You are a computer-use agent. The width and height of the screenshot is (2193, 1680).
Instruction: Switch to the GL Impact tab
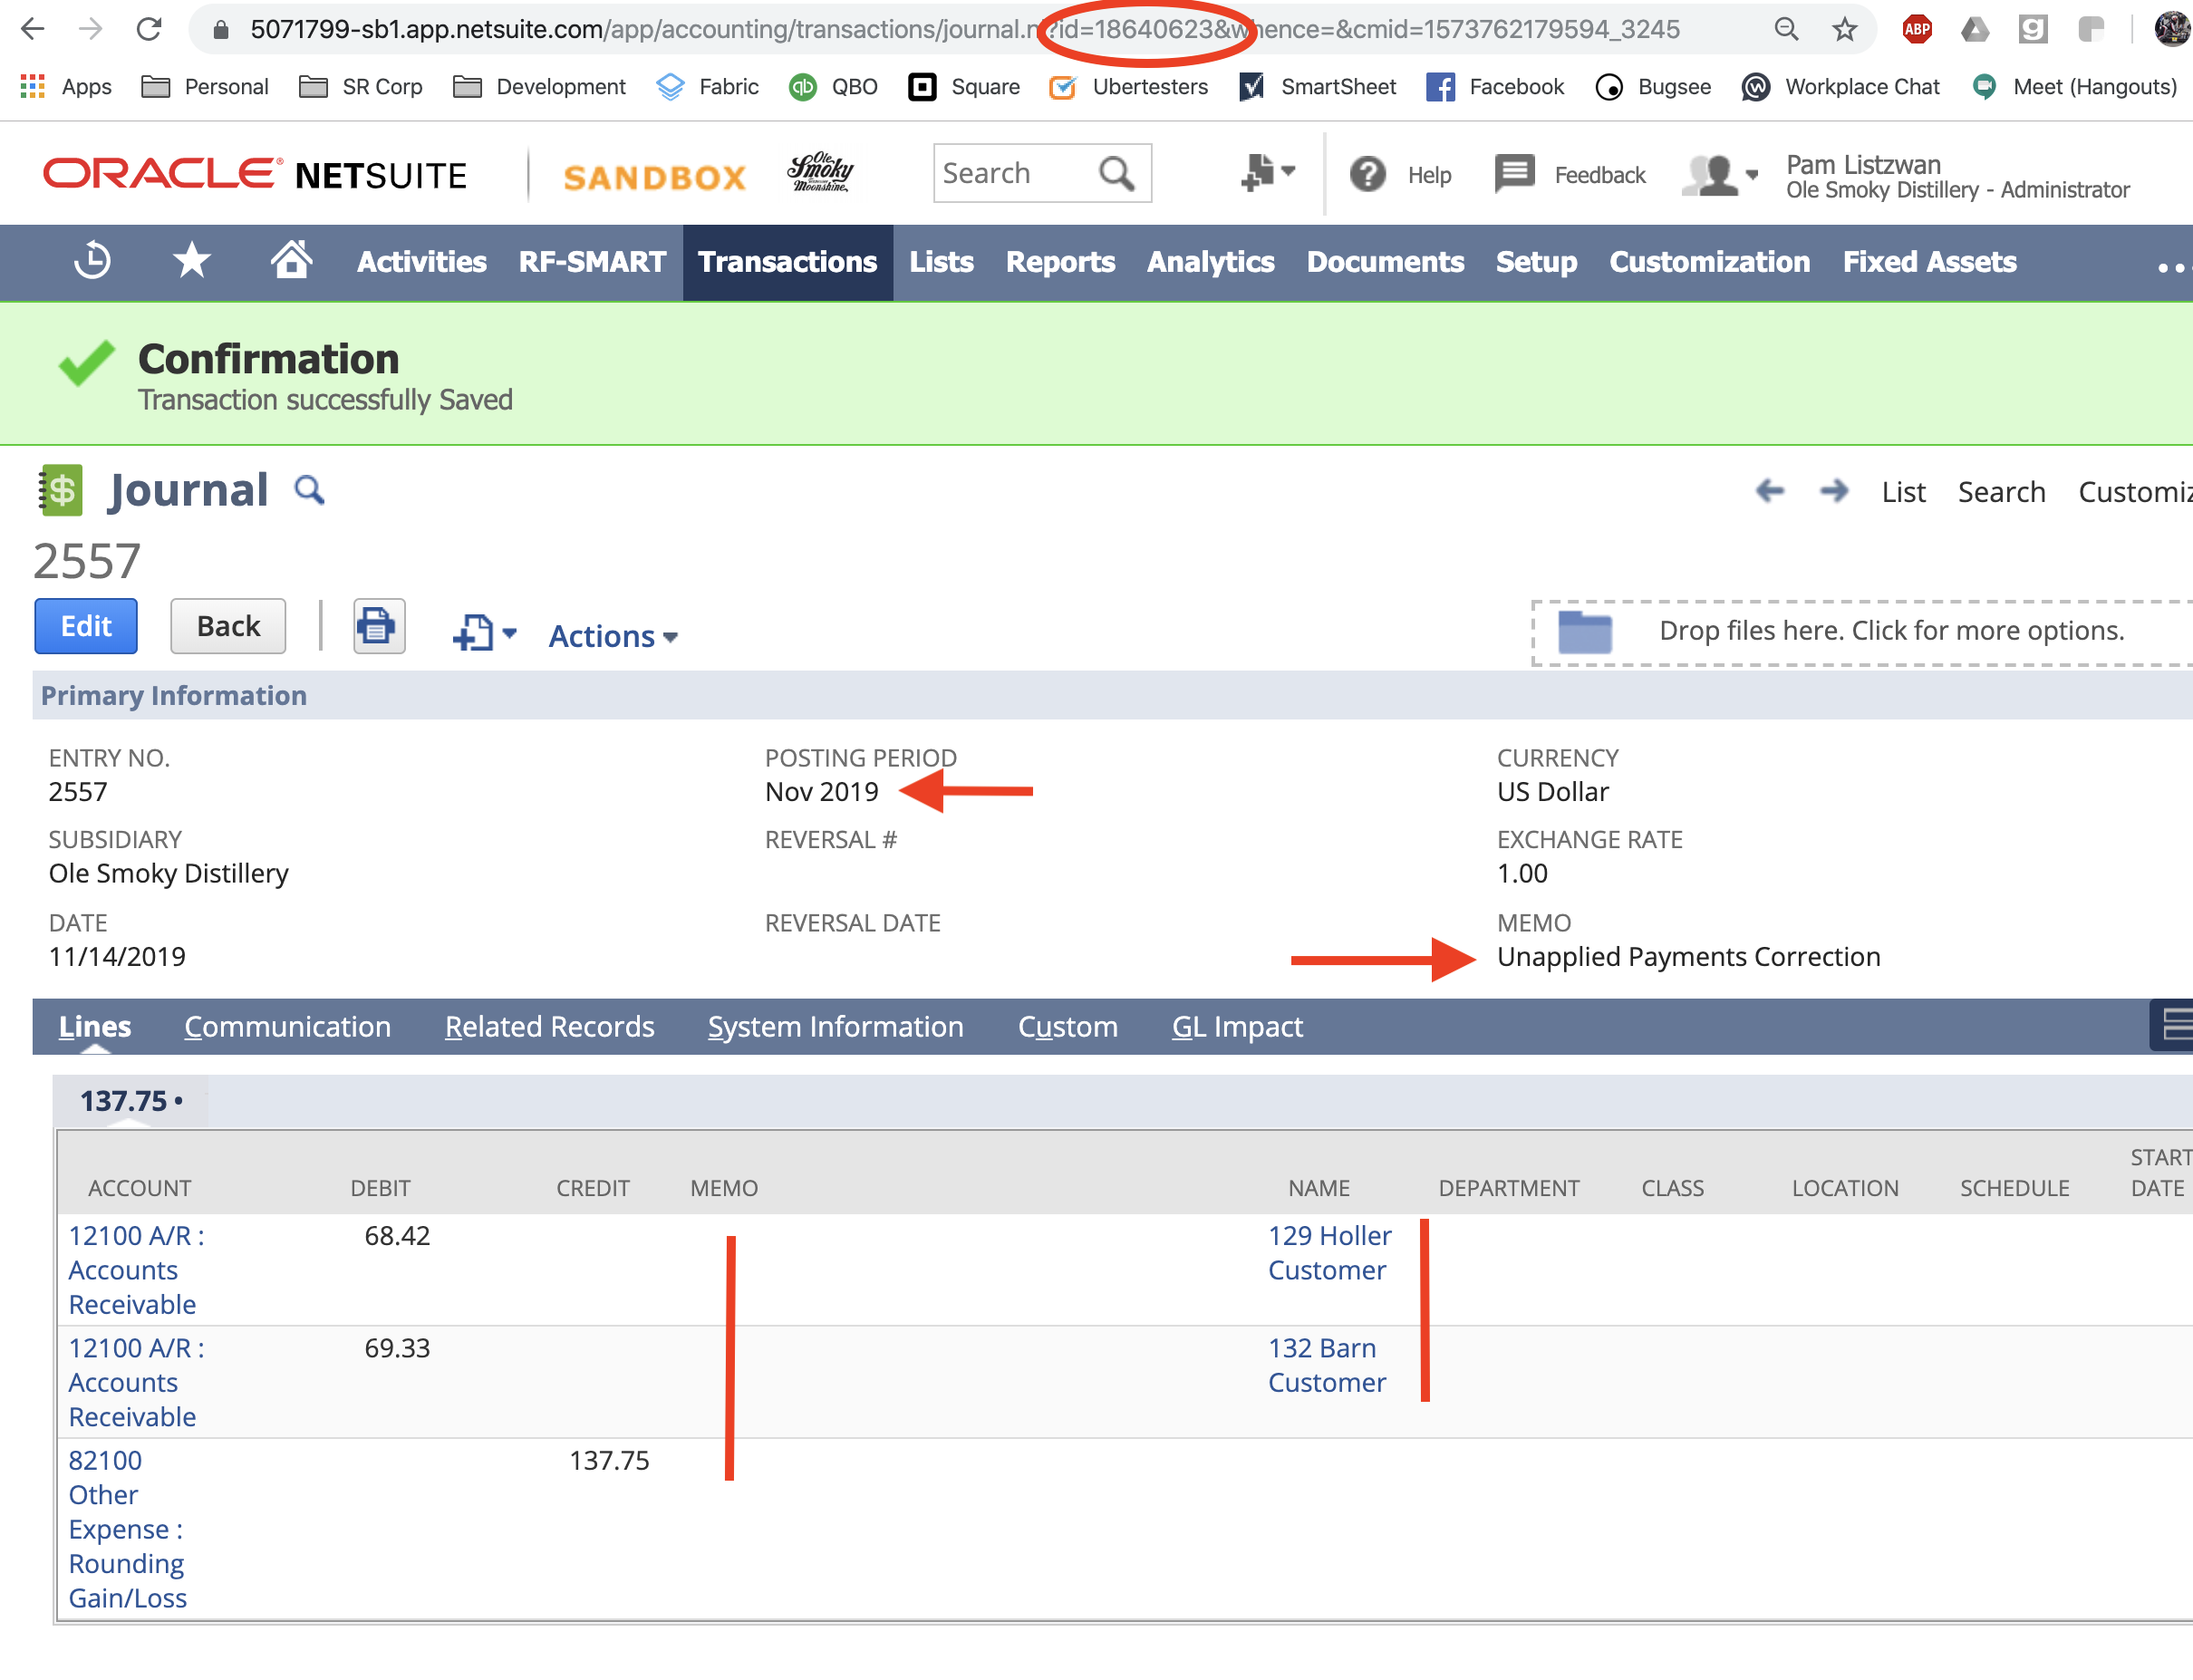coord(1236,1026)
